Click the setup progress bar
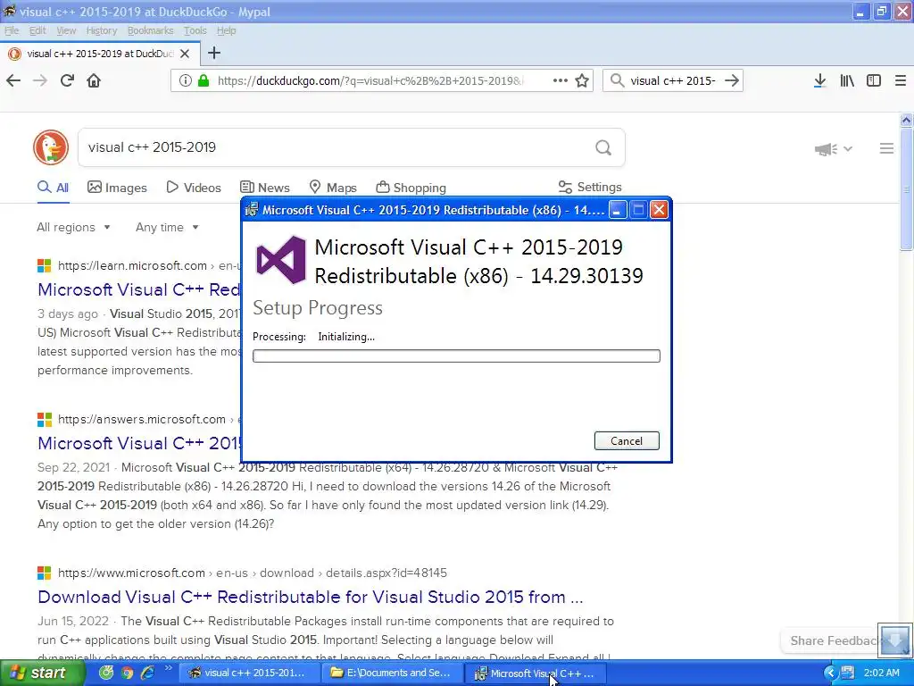Image resolution: width=914 pixels, height=686 pixels. (x=456, y=356)
